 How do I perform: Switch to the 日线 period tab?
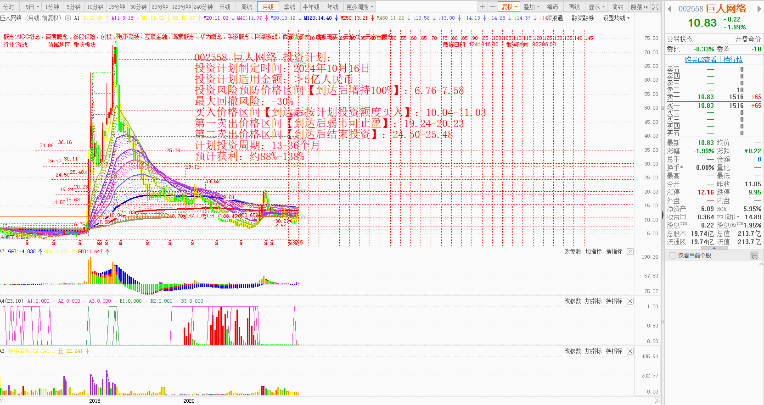[x=225, y=7]
